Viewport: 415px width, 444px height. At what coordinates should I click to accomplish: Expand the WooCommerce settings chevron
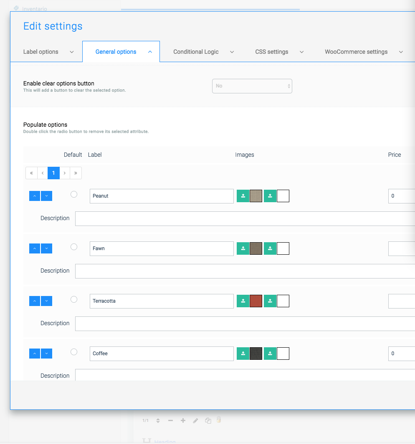point(401,52)
